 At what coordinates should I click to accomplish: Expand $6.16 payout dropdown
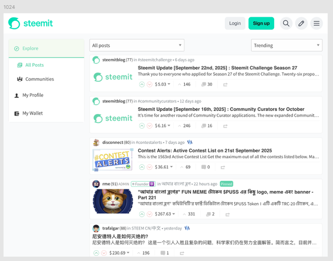coord(162,126)
